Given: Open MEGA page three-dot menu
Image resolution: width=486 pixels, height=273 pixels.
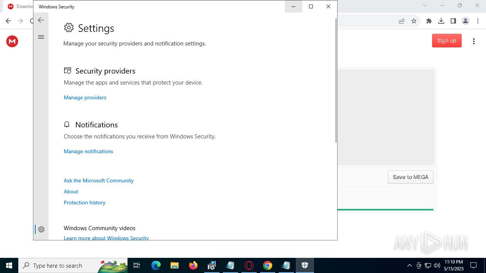Looking at the screenshot, I should tap(473, 41).
